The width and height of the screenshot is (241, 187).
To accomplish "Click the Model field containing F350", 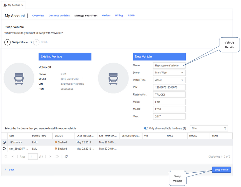I will coord(169,109).
